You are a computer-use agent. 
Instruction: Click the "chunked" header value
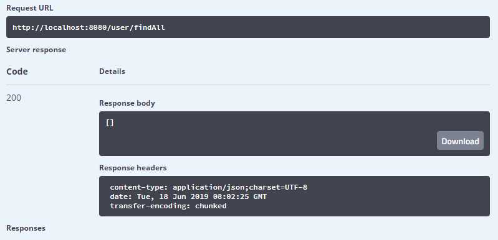click(211, 206)
